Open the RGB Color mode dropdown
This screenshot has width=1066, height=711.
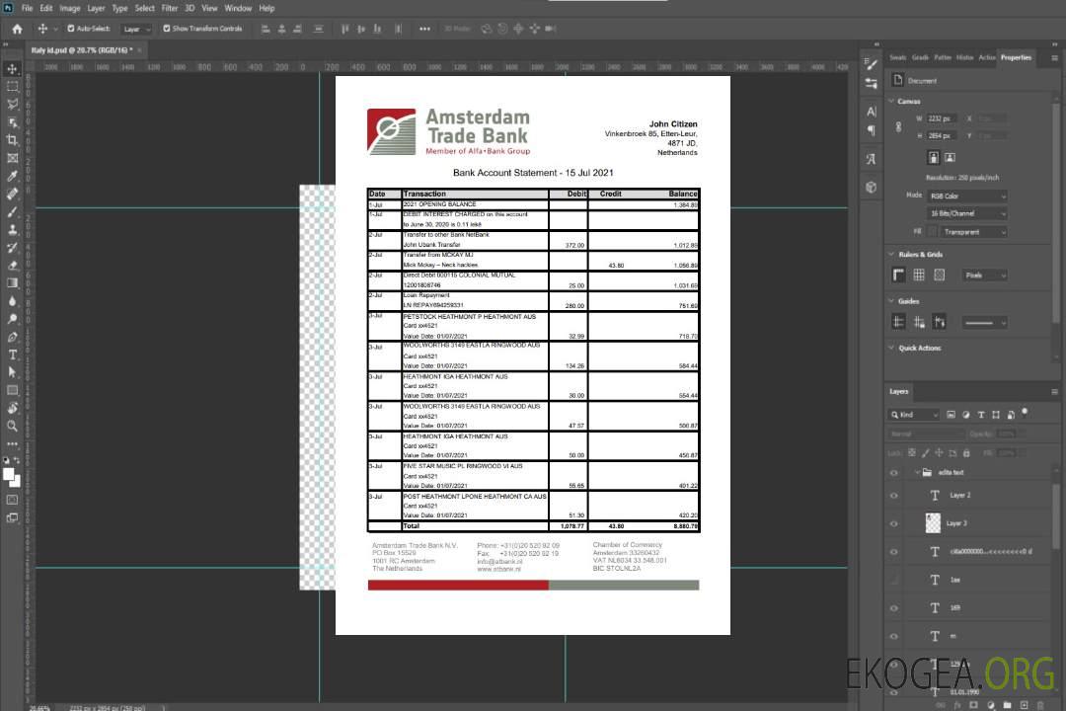(967, 196)
